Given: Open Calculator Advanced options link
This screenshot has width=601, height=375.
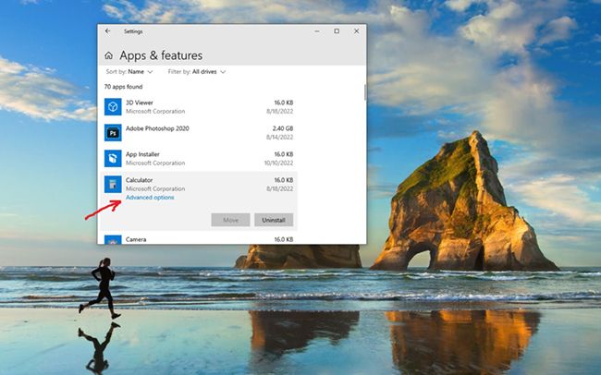Looking at the screenshot, I should click(x=150, y=198).
